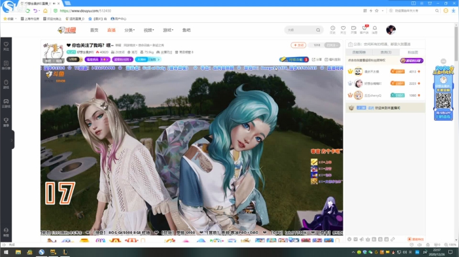Select the first-ranked fan row with 4013
This screenshot has width=459, height=257.
click(385, 71)
